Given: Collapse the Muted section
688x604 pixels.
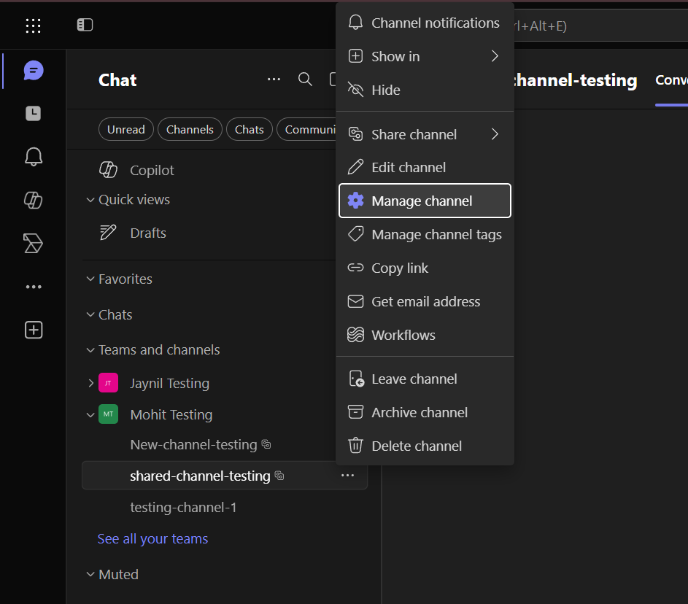Looking at the screenshot, I should coord(90,574).
